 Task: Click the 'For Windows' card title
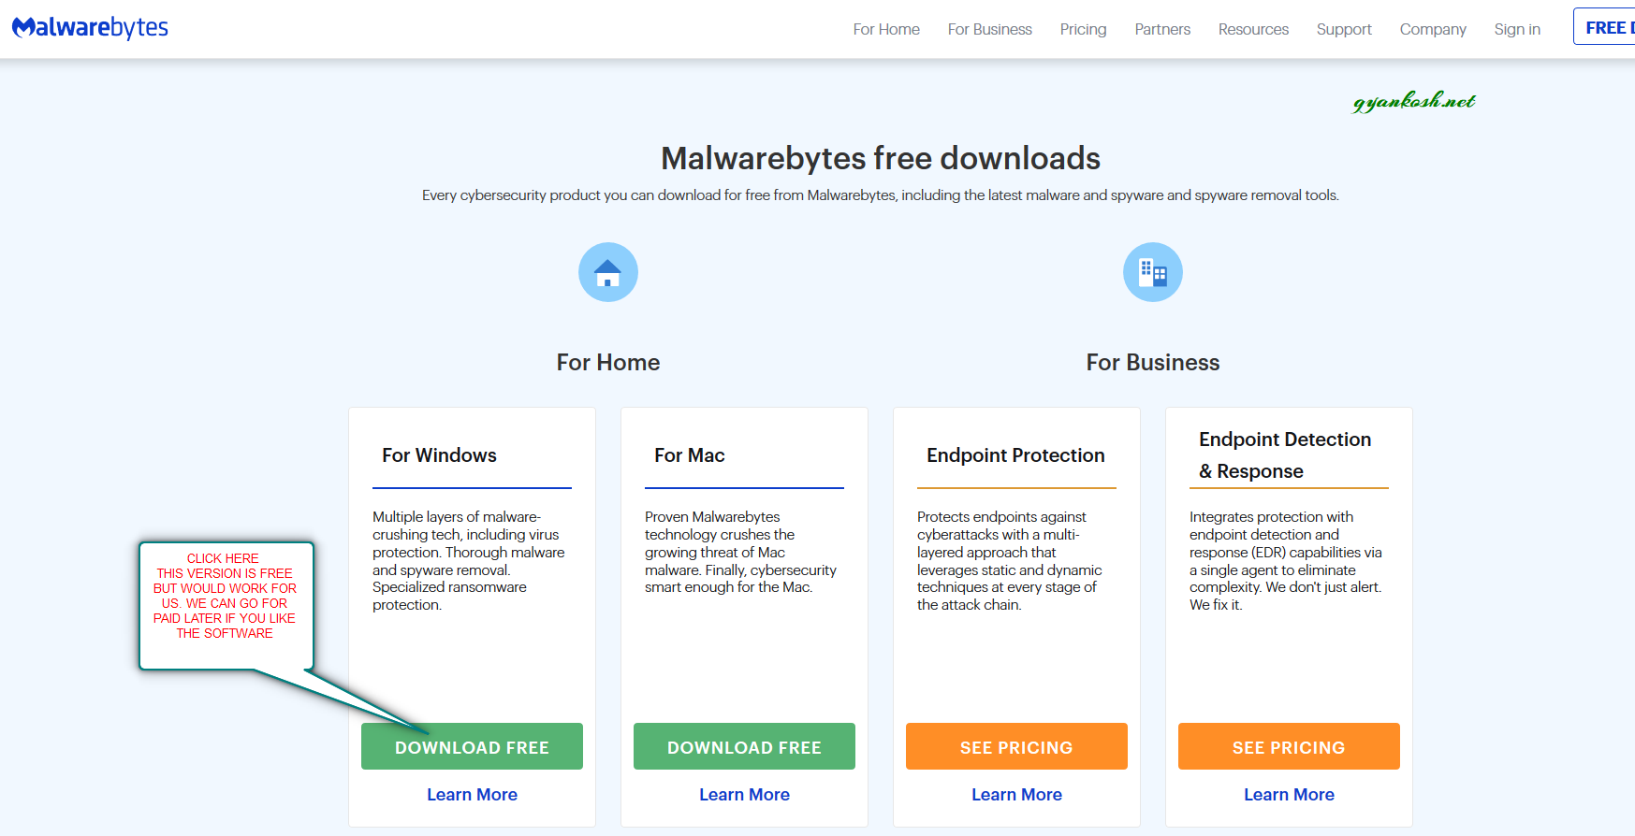point(439,455)
